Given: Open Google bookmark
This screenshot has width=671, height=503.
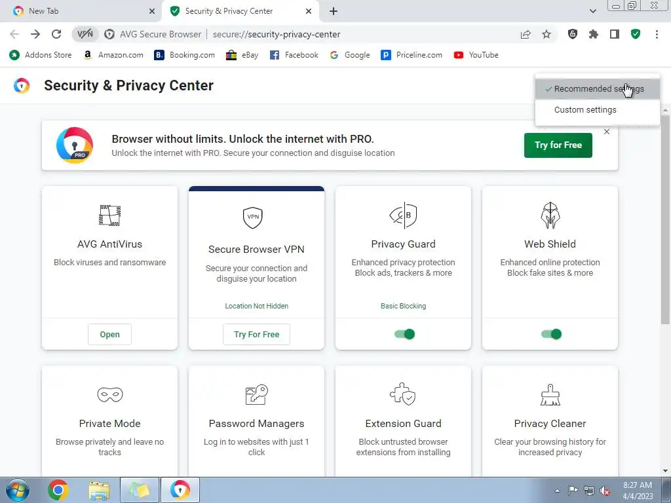Looking at the screenshot, I should 350,55.
